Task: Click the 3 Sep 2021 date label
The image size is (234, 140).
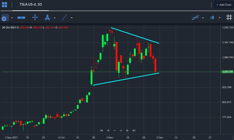Action: click(x=11, y=138)
